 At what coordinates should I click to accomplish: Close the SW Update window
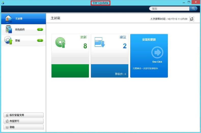[x=196, y=2]
